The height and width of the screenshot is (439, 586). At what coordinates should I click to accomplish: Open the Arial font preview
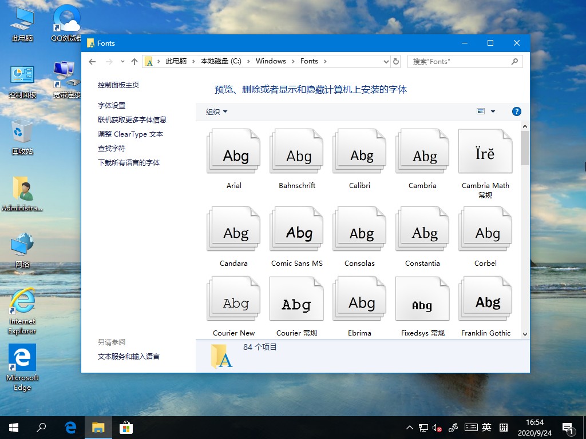(x=233, y=151)
